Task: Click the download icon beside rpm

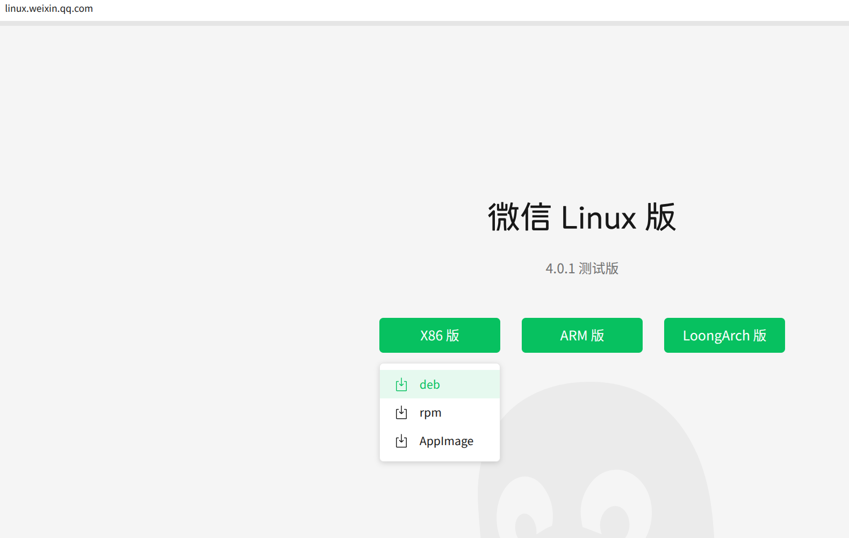Action: tap(401, 412)
